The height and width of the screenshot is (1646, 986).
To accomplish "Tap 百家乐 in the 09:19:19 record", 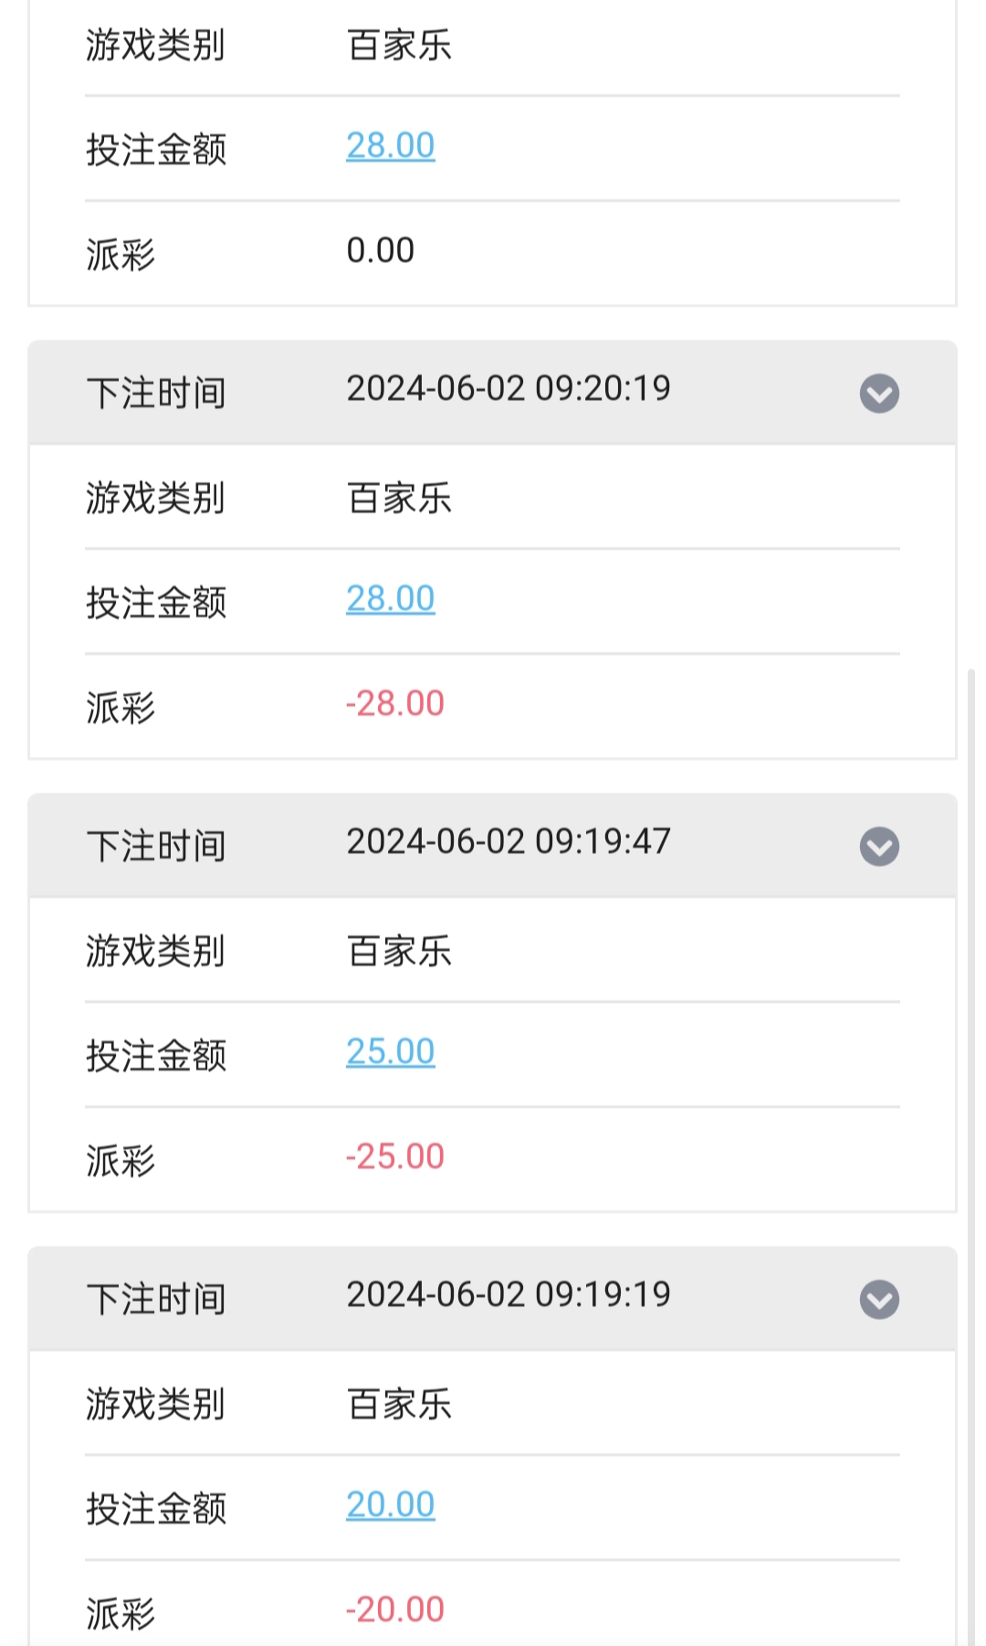I will pos(400,1405).
